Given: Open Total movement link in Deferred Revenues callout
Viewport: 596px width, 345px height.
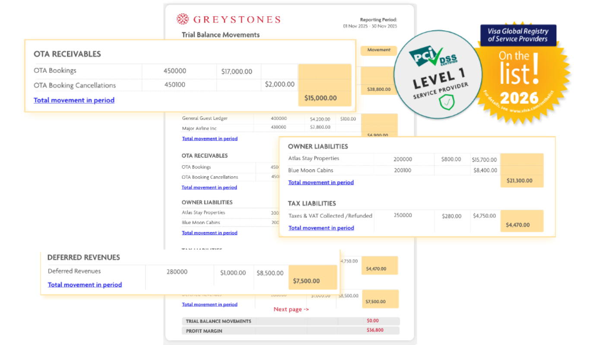Looking at the screenshot, I should click(x=85, y=285).
